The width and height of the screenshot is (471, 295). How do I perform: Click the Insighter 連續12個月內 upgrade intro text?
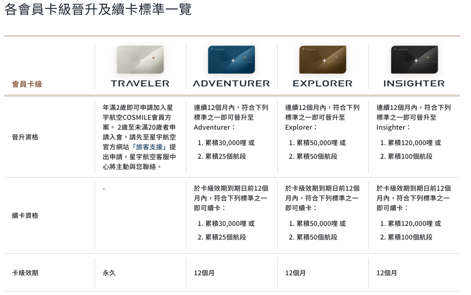pos(414,117)
